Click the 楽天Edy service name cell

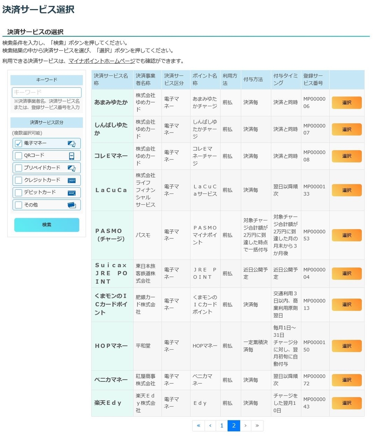[x=112, y=403]
